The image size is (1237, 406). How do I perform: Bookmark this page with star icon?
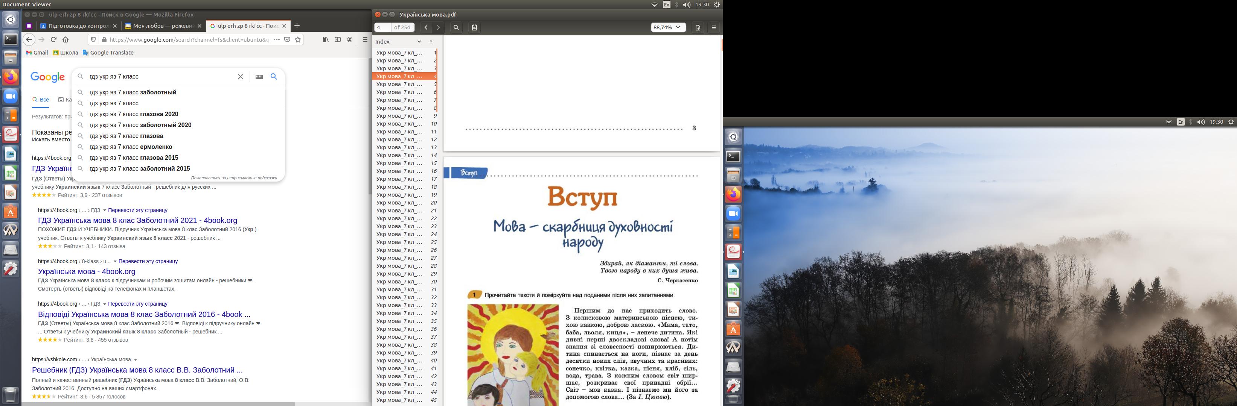[298, 40]
